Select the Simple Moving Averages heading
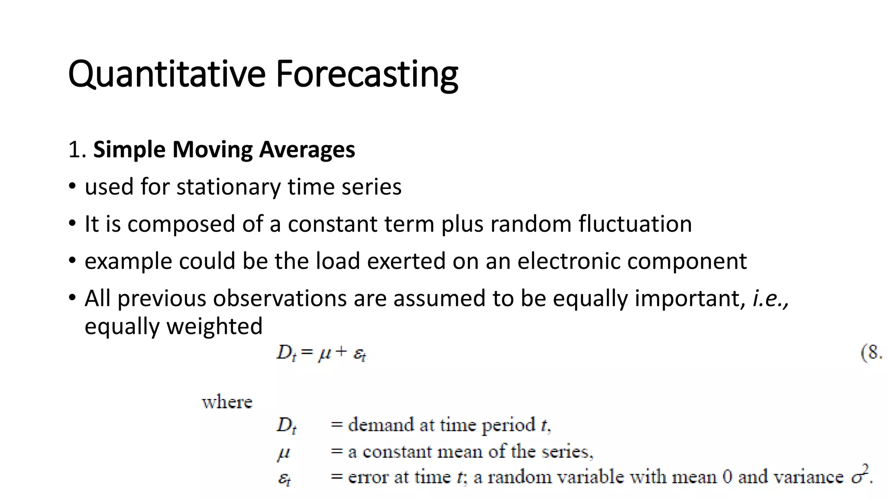The image size is (887, 499). click(x=224, y=149)
